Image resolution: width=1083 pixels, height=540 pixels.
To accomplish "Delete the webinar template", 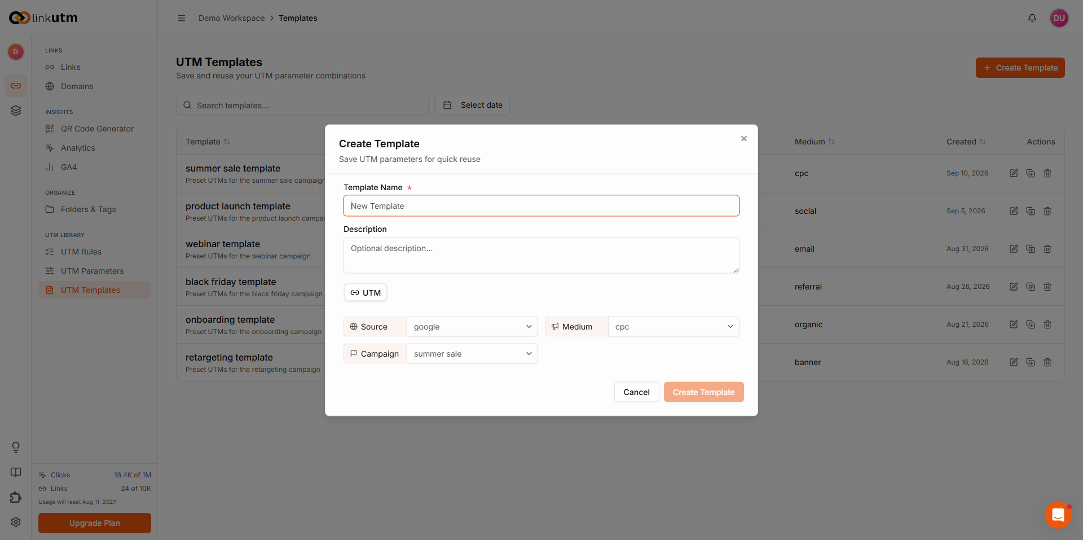I will click(1047, 249).
